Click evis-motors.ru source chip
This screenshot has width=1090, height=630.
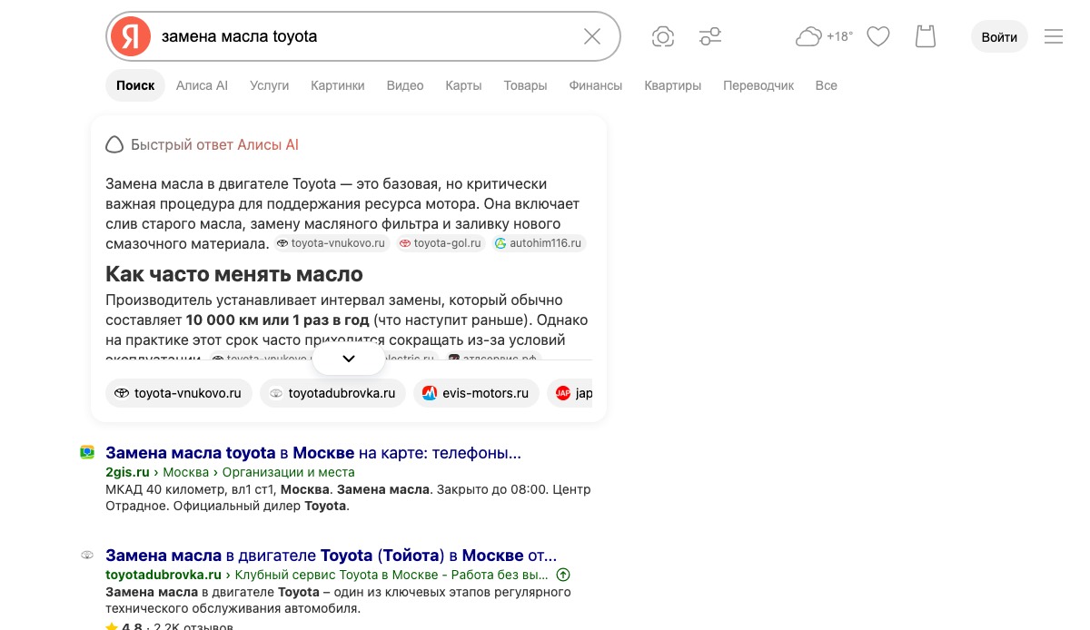pos(476,393)
